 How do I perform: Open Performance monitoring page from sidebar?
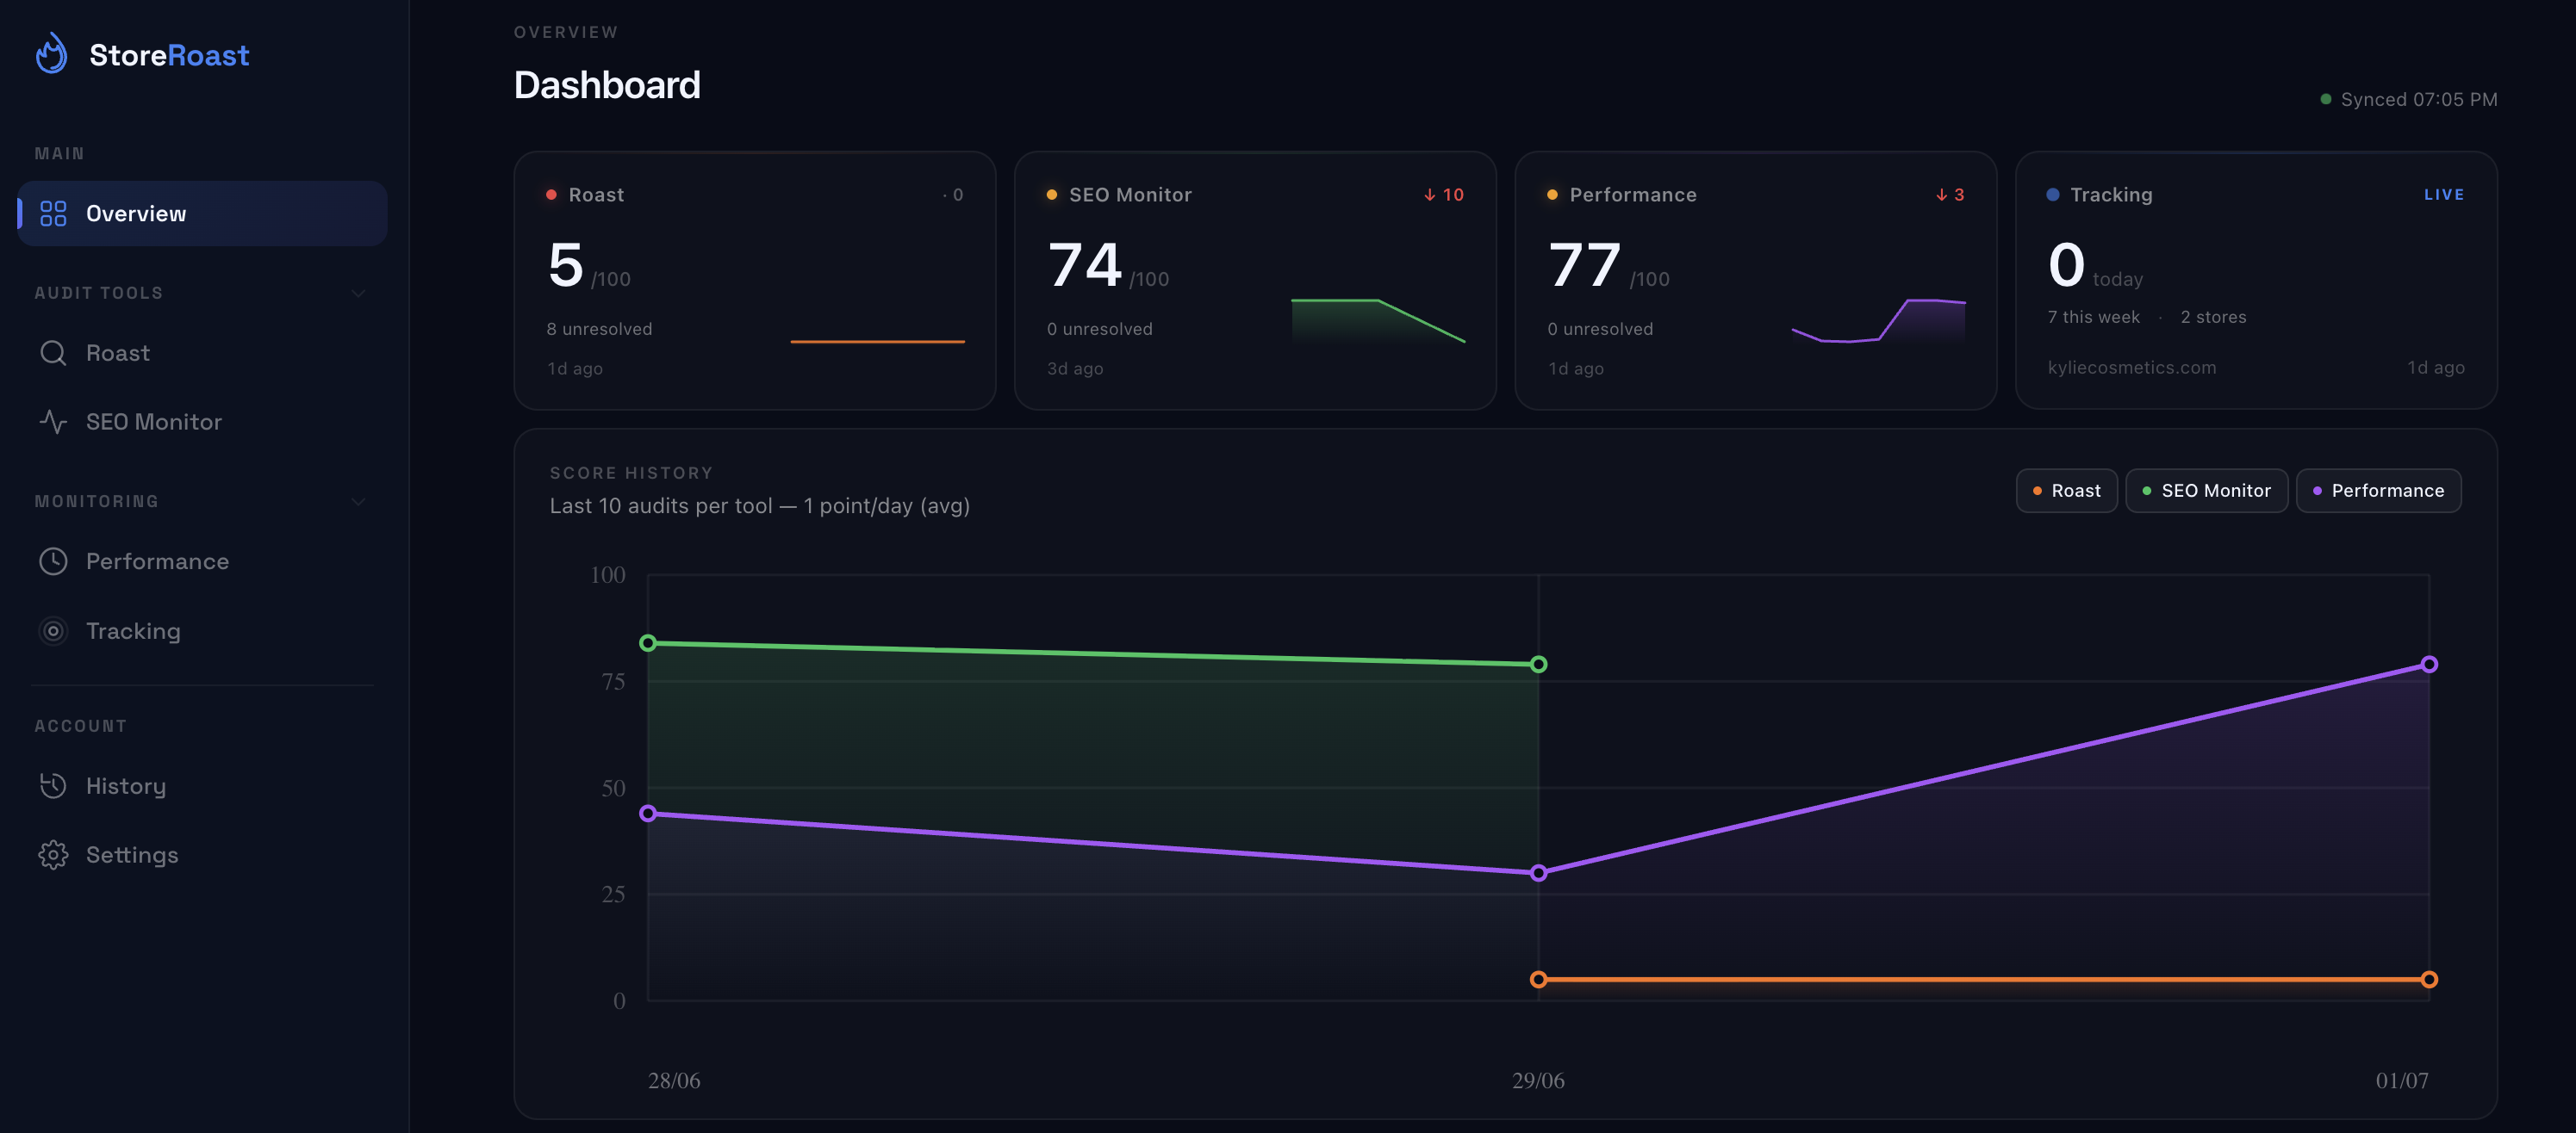203,561
